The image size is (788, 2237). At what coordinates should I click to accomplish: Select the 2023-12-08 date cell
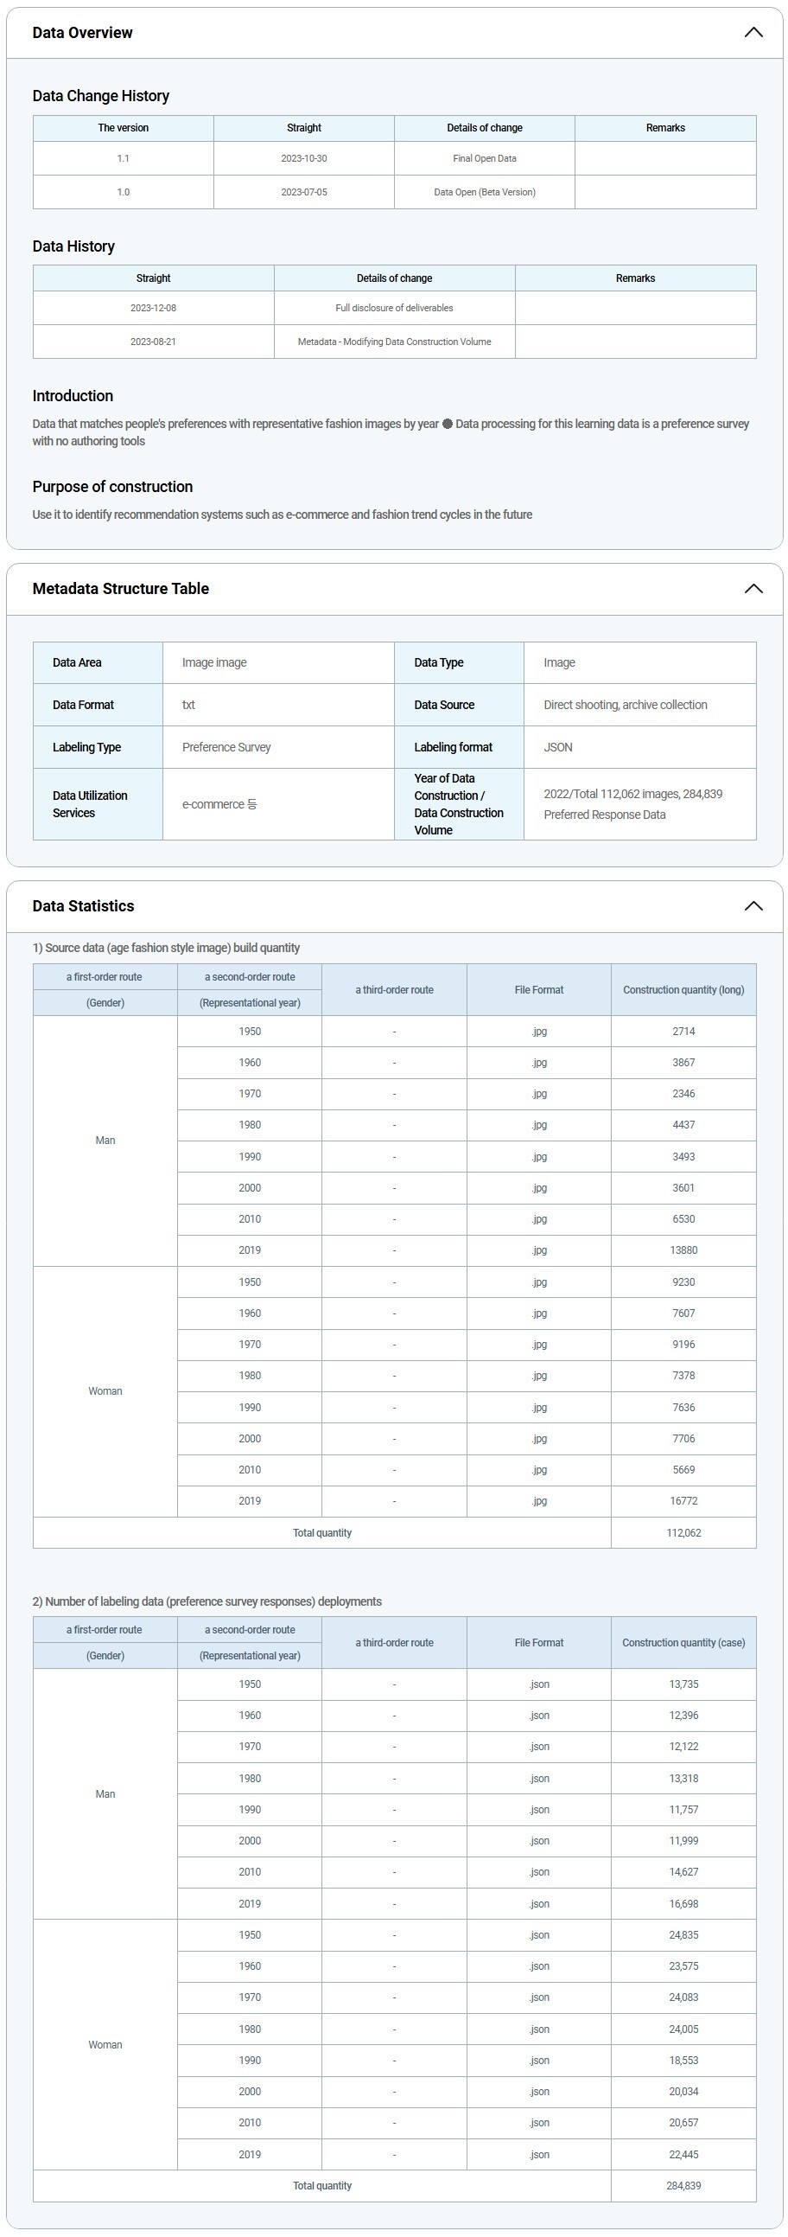(153, 309)
